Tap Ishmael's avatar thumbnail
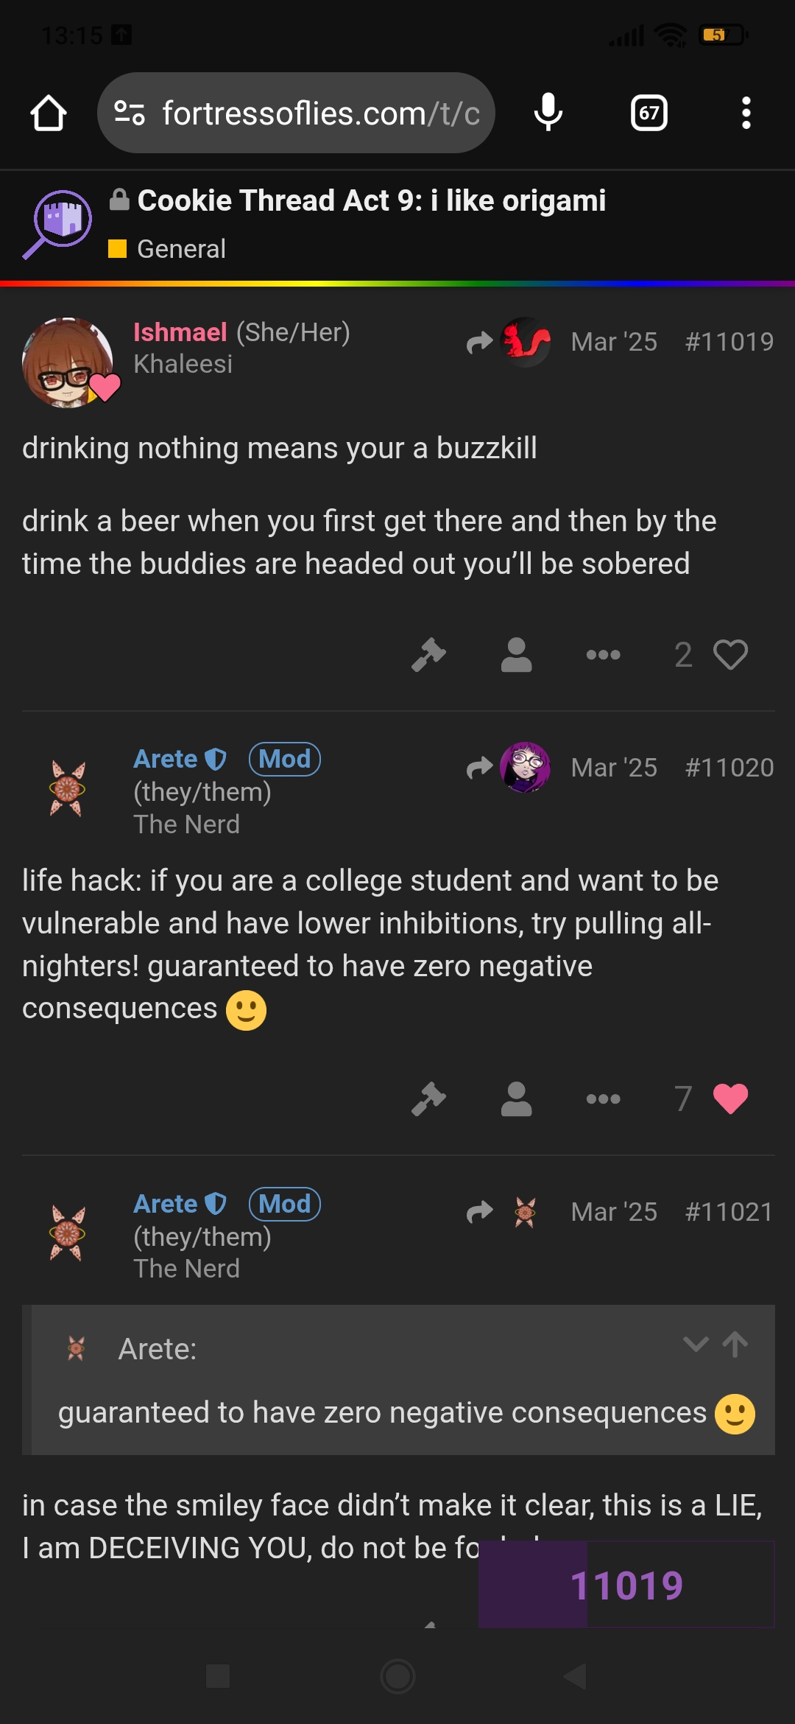The width and height of the screenshot is (795, 1724). pos(68,362)
